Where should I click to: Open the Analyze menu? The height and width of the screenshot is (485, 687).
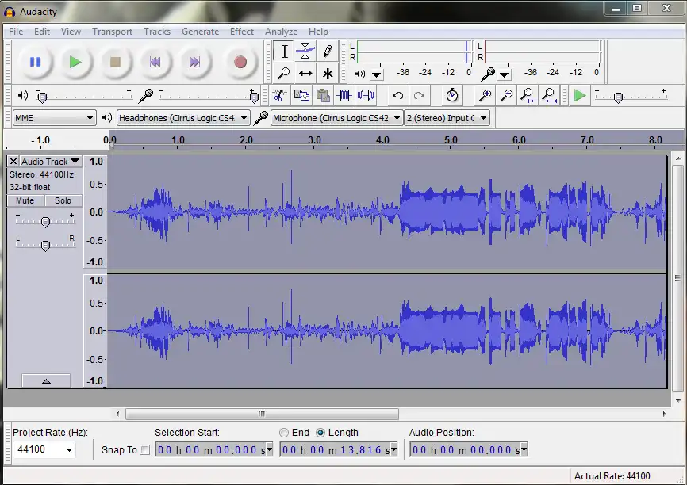point(282,32)
